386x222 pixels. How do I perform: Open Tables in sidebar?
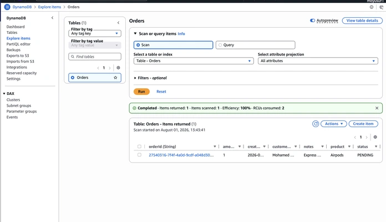click(x=12, y=33)
